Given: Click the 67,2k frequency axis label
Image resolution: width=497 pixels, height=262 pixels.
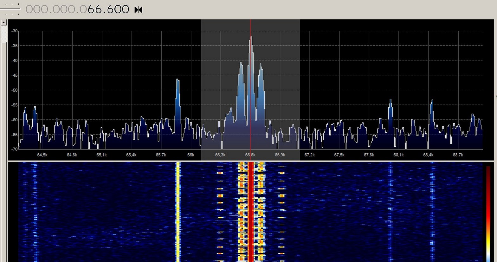Looking at the screenshot, I should pos(310,155).
